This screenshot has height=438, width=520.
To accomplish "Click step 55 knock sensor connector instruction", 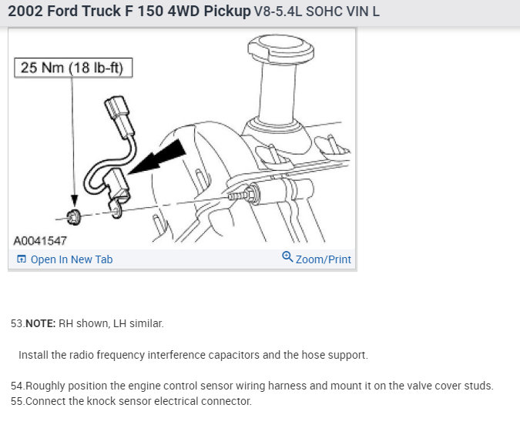I will click(131, 401).
